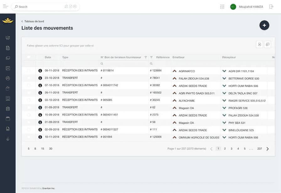Click the logout icon next to Moujtahid HAMZA
This screenshot has width=281, height=193.
click(271, 7)
